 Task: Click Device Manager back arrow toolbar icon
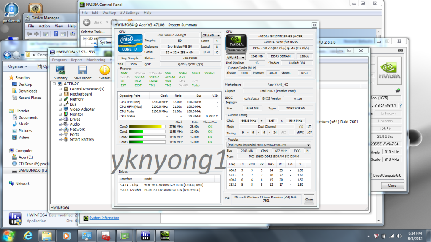click(x=29, y=34)
